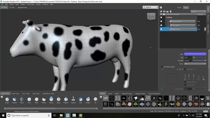Open File Explorer from the taskbar

click(x=61, y=115)
